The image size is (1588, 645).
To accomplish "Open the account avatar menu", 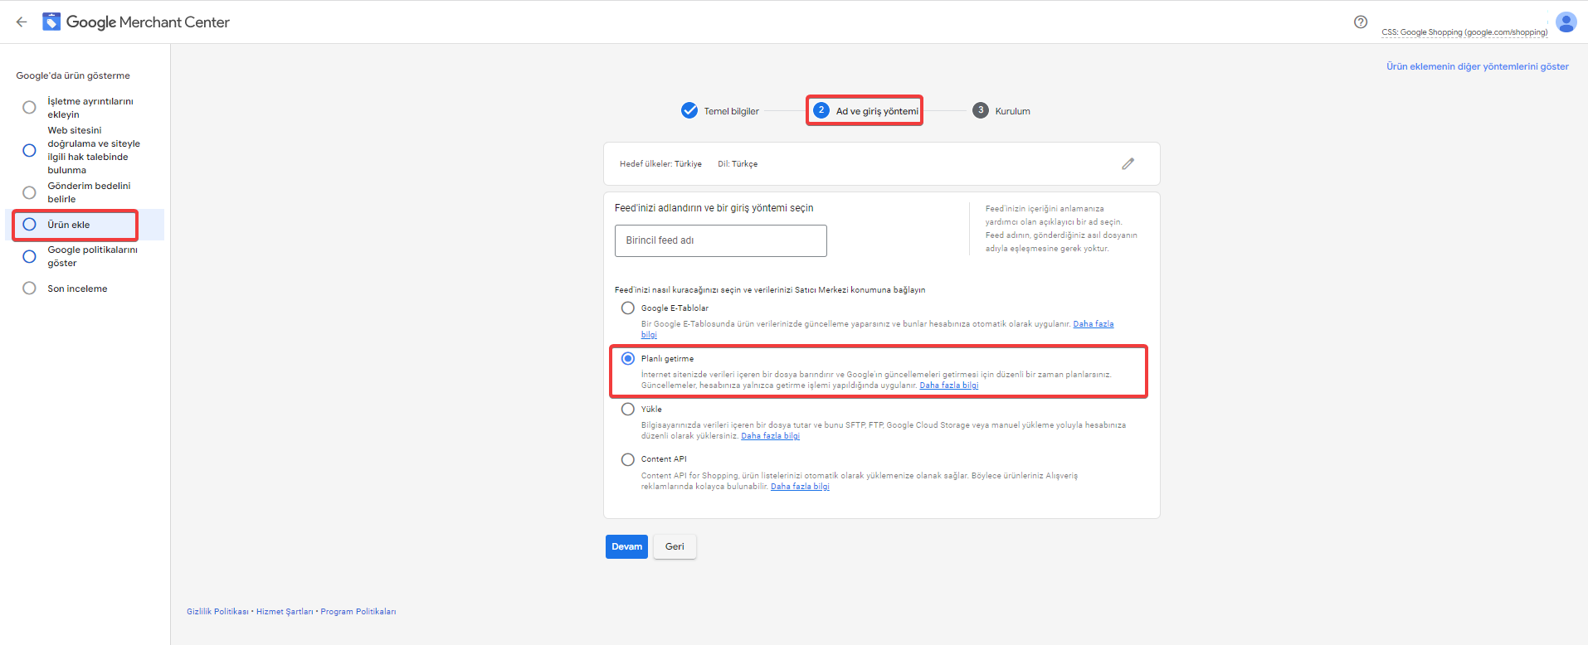I will coord(1566,22).
